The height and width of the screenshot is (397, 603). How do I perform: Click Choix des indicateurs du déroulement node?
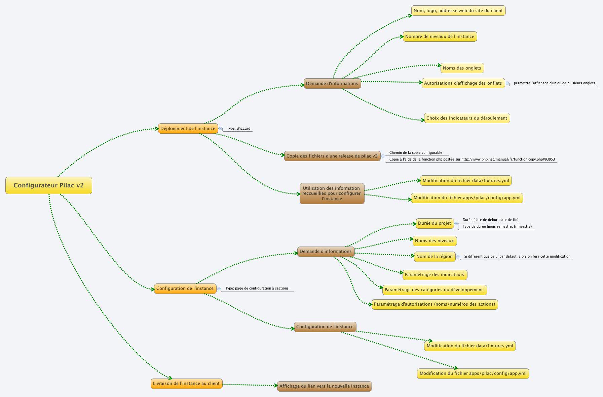coord(466,118)
